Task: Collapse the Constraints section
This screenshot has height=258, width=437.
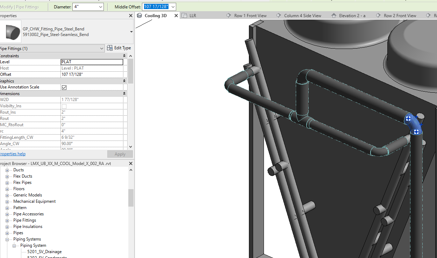Action: (x=124, y=56)
